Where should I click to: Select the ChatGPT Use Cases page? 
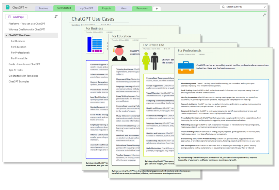pos(31,35)
